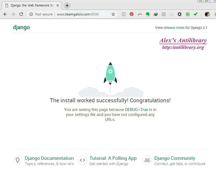Click 'Get started with Django' text
The image size is (216, 169).
click(109, 164)
